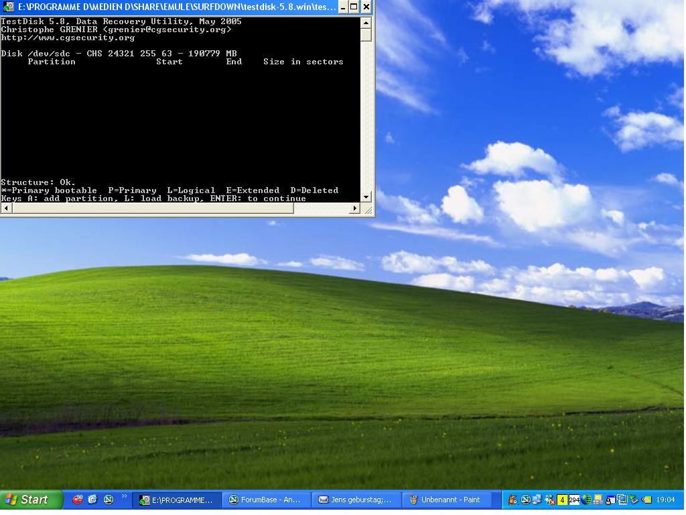Viewport: 686px width, 515px height.
Task: Click the 'Christophe GRENIER' author line
Action: pos(116,30)
